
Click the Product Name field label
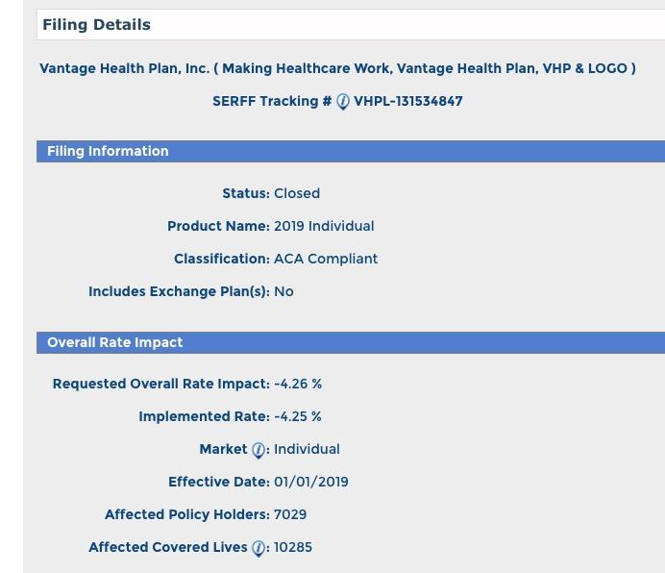point(218,226)
